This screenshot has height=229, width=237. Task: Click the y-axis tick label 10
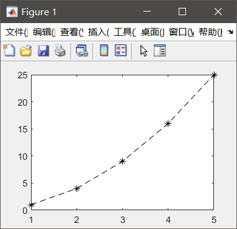(22, 157)
